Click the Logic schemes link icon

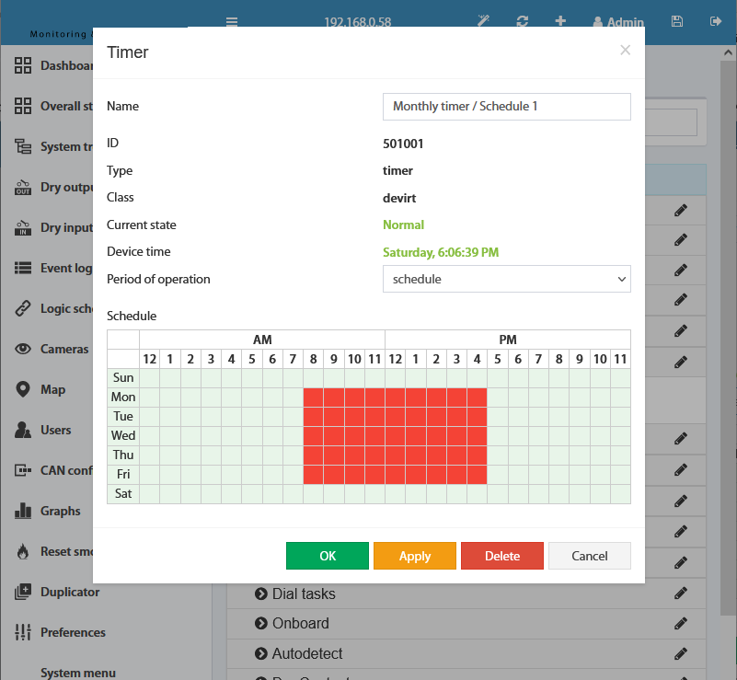23,308
